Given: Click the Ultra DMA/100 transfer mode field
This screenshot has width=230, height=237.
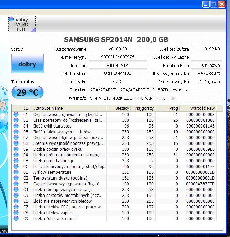Looking at the screenshot, I should point(118,73).
